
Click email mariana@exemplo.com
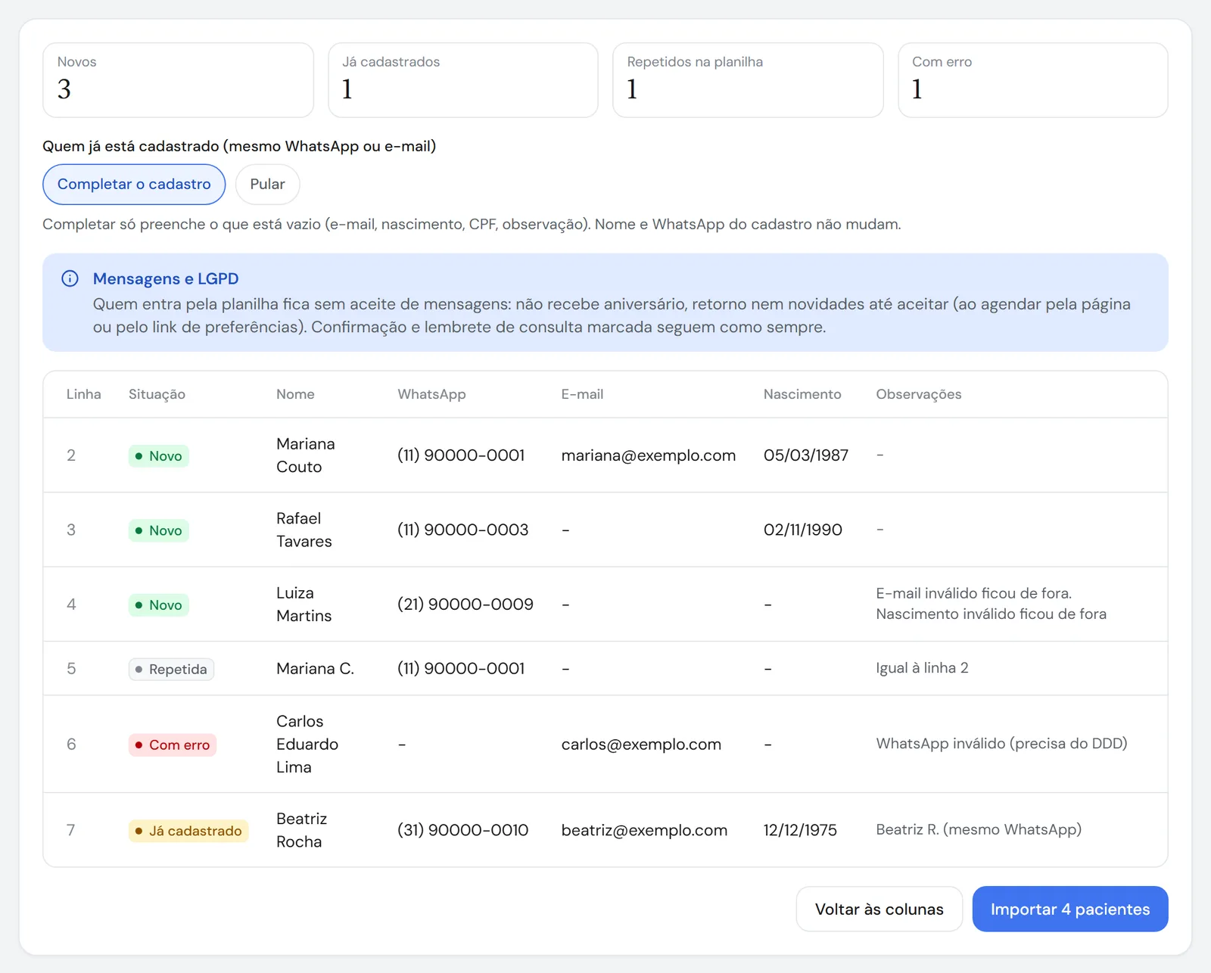click(649, 455)
